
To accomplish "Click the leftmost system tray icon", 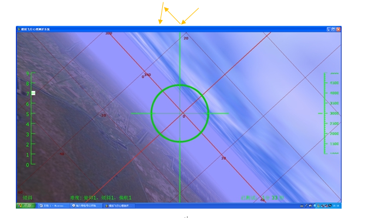I will 302,206.
